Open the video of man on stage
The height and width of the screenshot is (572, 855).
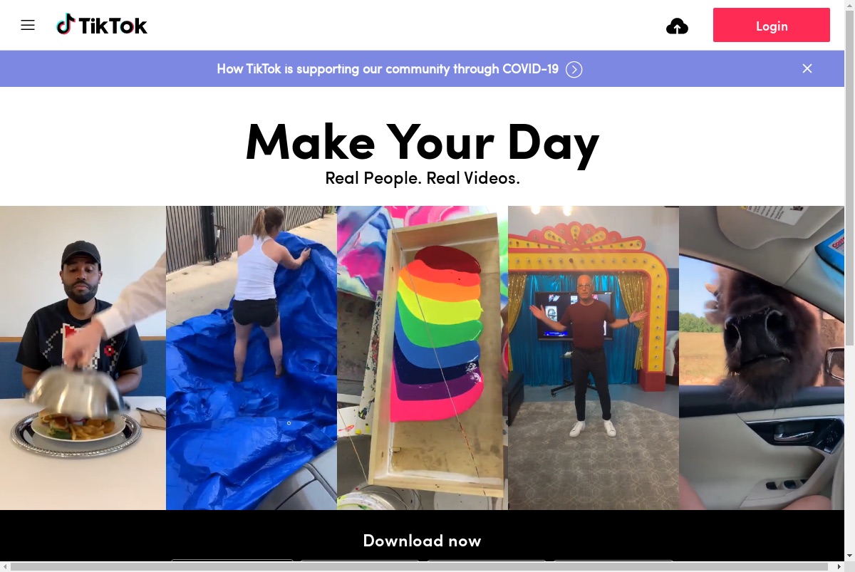point(594,358)
